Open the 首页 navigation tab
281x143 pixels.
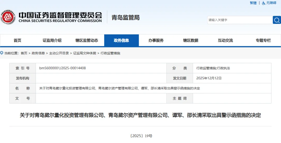click(17, 40)
